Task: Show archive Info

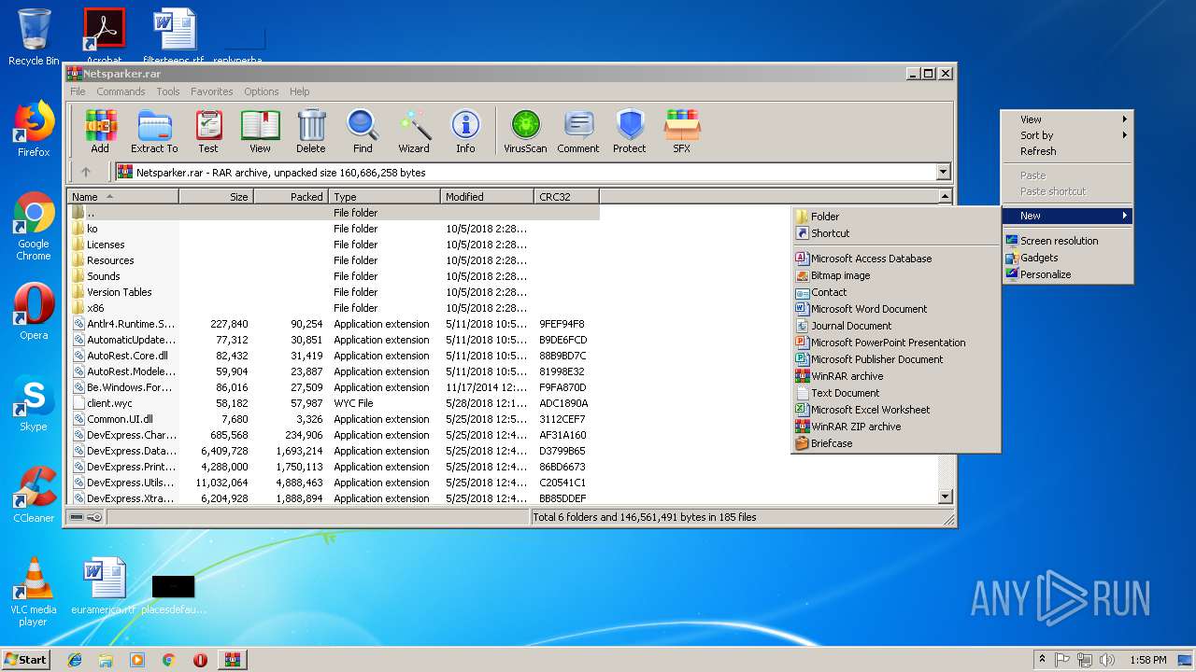Action: click(465, 131)
